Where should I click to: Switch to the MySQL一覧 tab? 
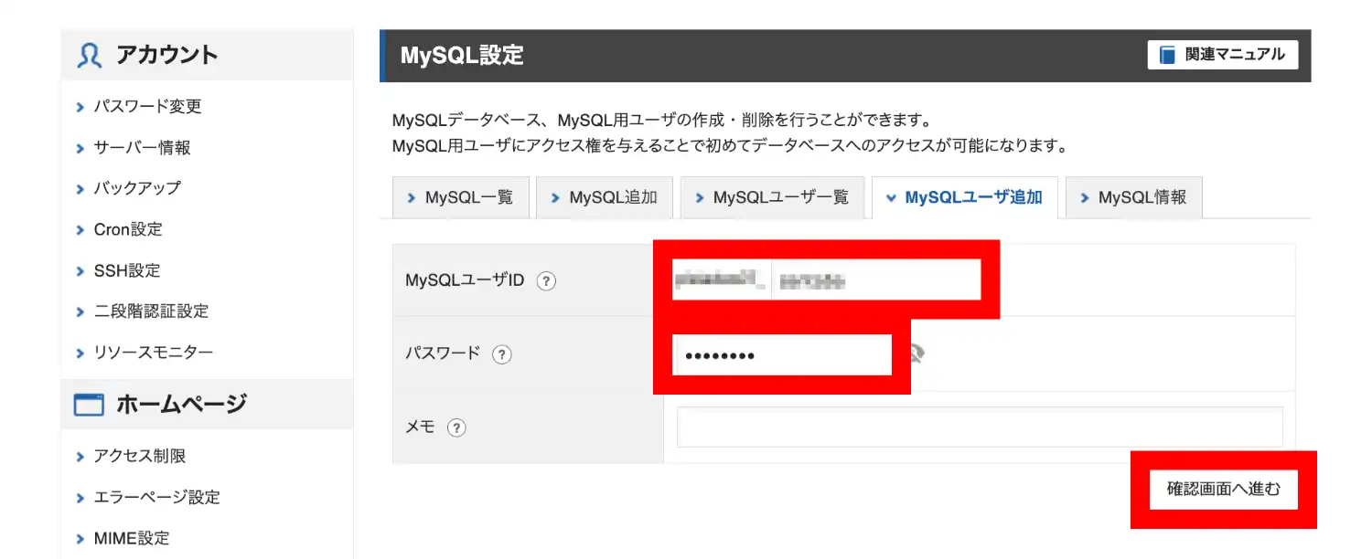[x=461, y=198]
